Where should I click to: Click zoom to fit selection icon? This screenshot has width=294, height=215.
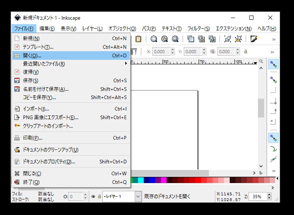pyautogui.click(x=154, y=39)
